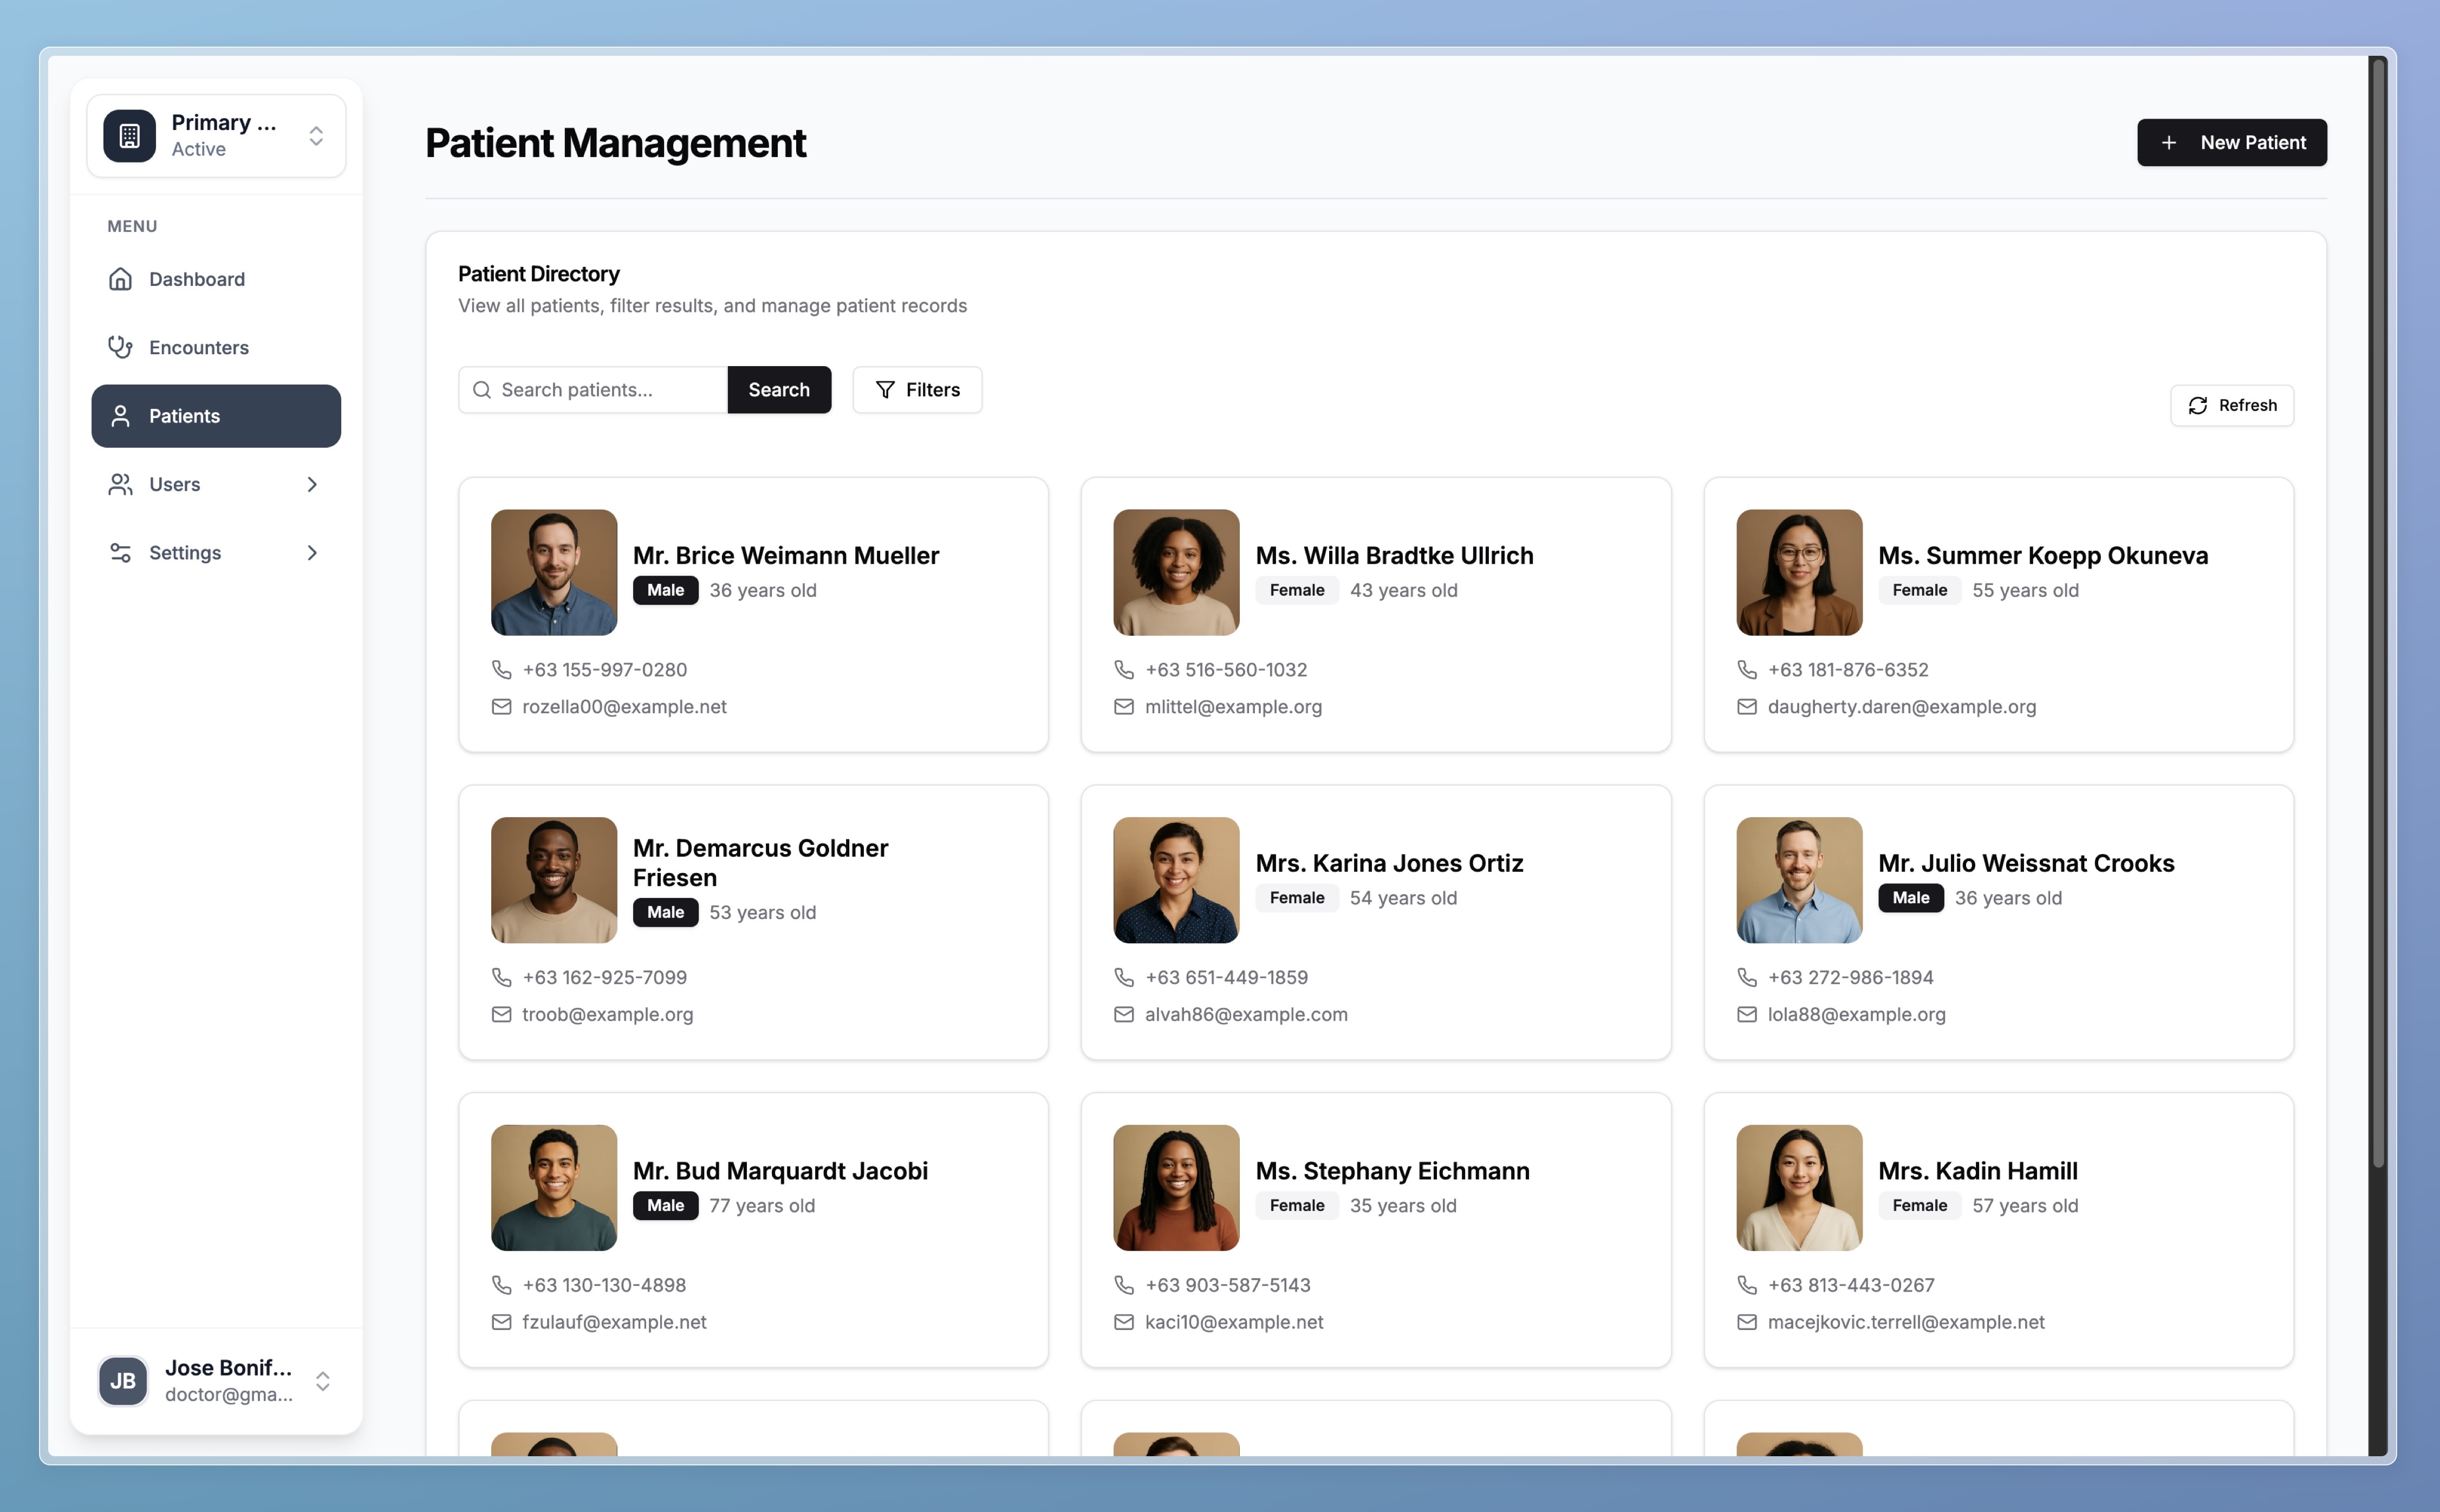
Task: Click the Search button
Action: click(779, 389)
